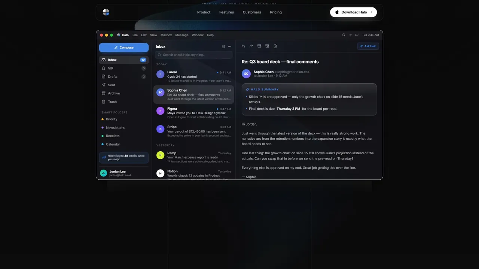
Task: Open the Linear Cycle 24 email
Action: (193, 76)
